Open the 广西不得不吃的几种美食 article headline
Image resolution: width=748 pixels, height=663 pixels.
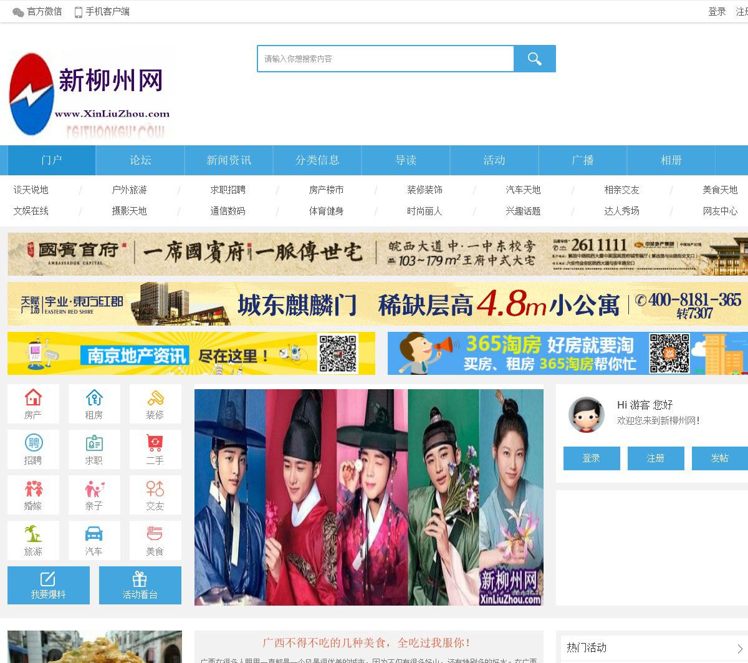point(368,642)
